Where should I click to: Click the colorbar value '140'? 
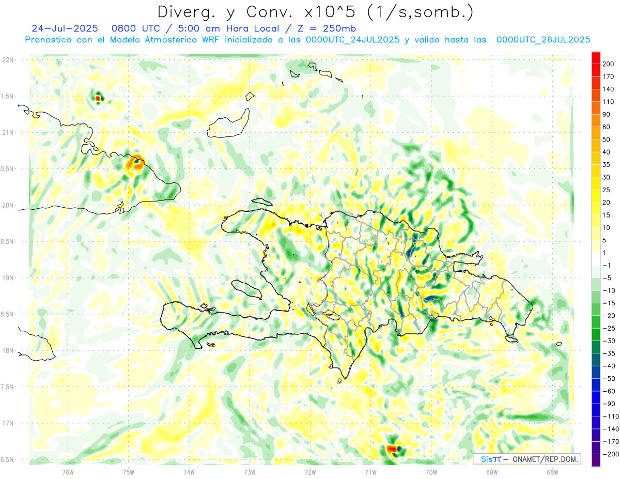point(609,89)
